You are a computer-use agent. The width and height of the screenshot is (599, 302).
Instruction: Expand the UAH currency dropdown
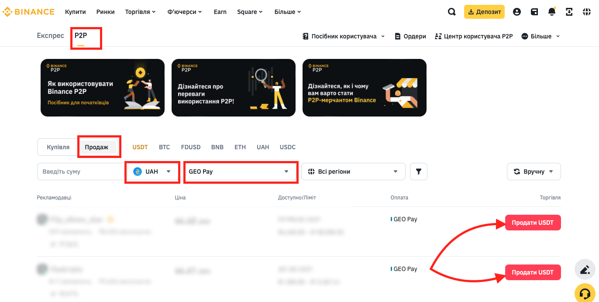pos(152,172)
